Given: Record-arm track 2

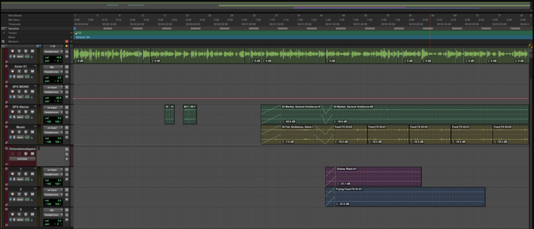Looking at the screenshot, I should point(12,194).
